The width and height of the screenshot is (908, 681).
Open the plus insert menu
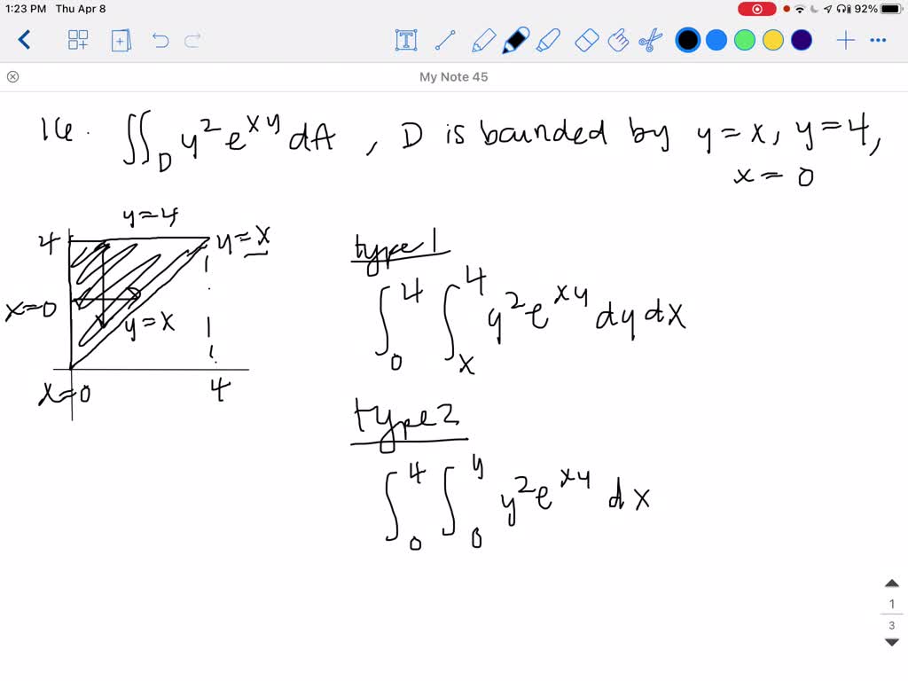tap(845, 40)
